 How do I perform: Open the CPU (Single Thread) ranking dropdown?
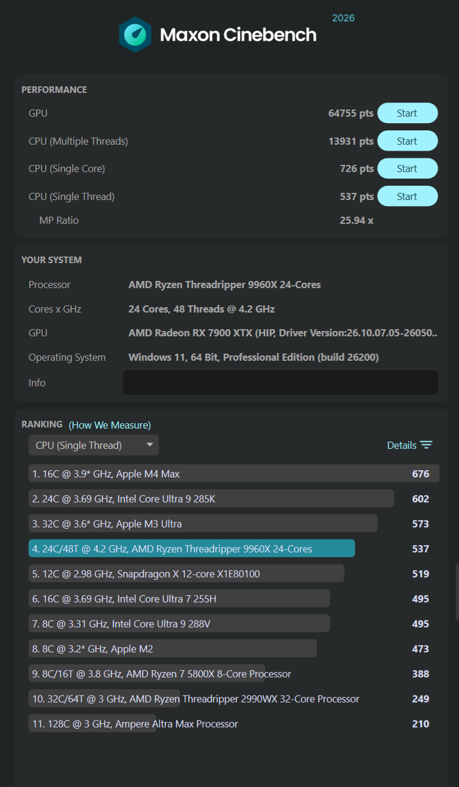coord(93,445)
